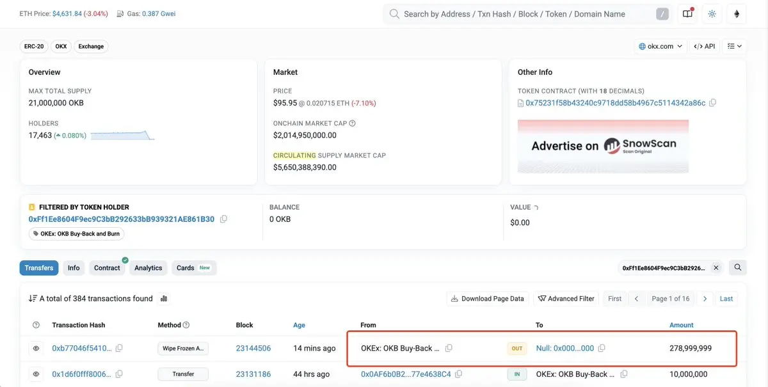Switch to the Contract tab
Image resolution: width=768 pixels, height=387 pixels.
pos(107,268)
